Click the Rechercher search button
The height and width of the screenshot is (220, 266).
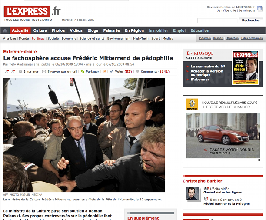click(x=251, y=20)
